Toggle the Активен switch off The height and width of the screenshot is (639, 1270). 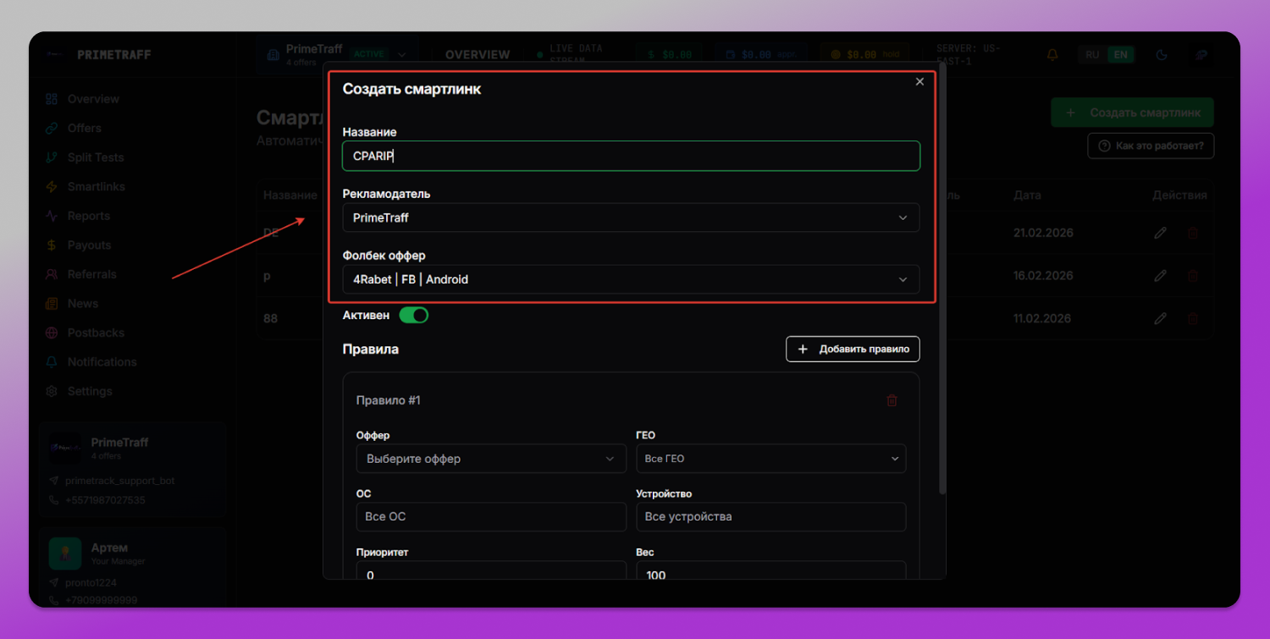tap(414, 315)
